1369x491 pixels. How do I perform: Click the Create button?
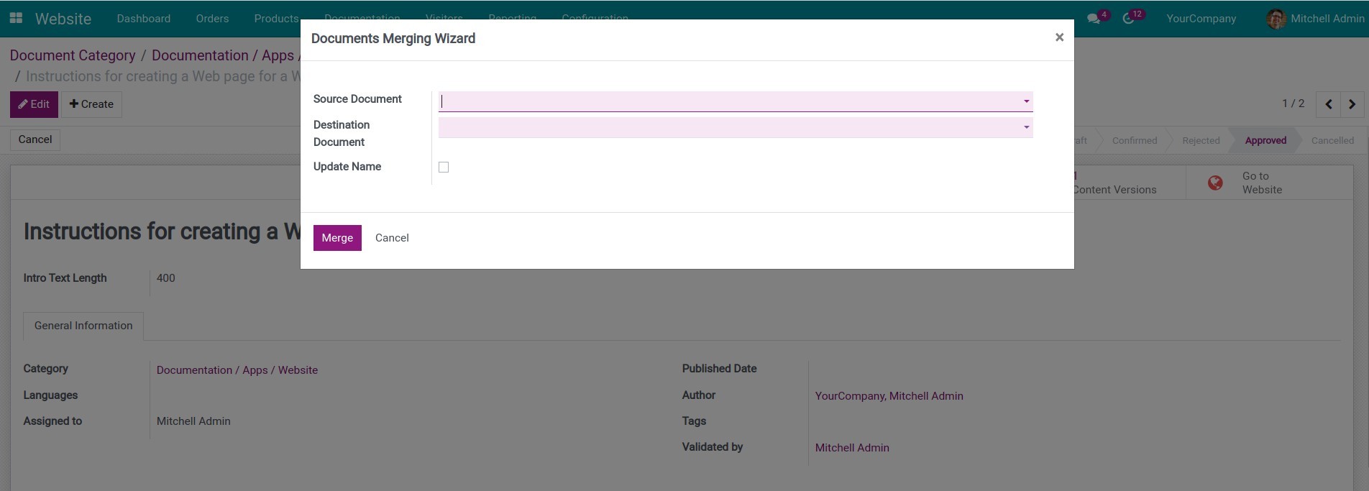click(x=91, y=104)
